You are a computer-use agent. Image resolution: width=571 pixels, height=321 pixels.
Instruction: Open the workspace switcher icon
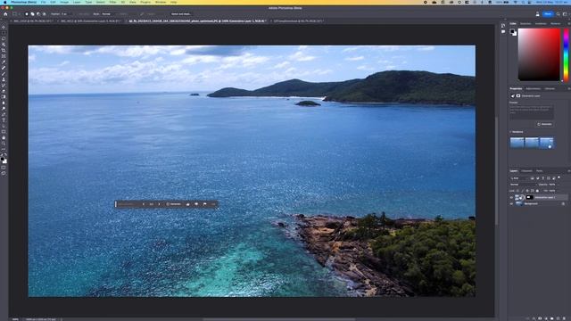tap(565, 14)
